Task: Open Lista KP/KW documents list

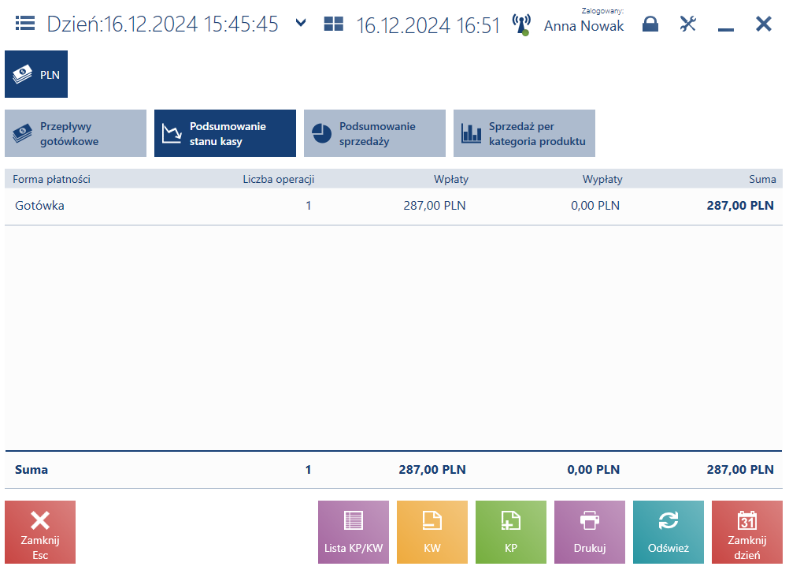Action: pyautogui.click(x=354, y=531)
